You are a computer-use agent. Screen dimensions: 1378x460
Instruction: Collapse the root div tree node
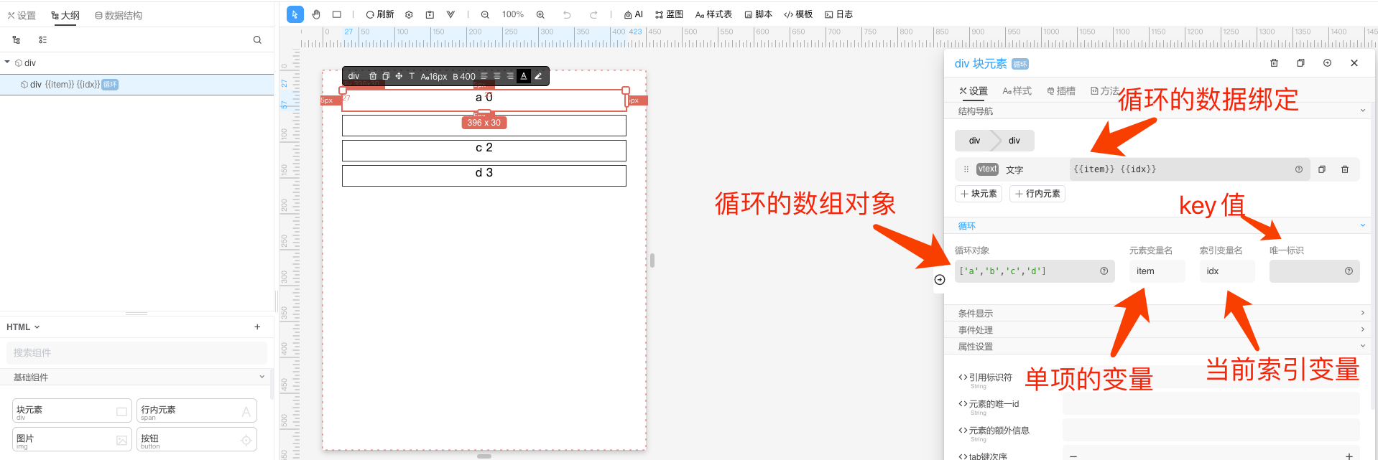click(7, 62)
